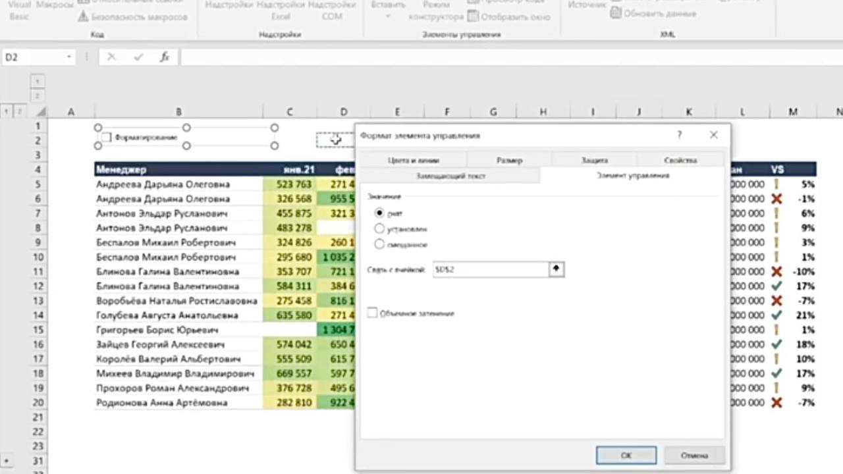Click Обновить данные in XML group
Screen dimensions: 843x474
tap(653, 13)
